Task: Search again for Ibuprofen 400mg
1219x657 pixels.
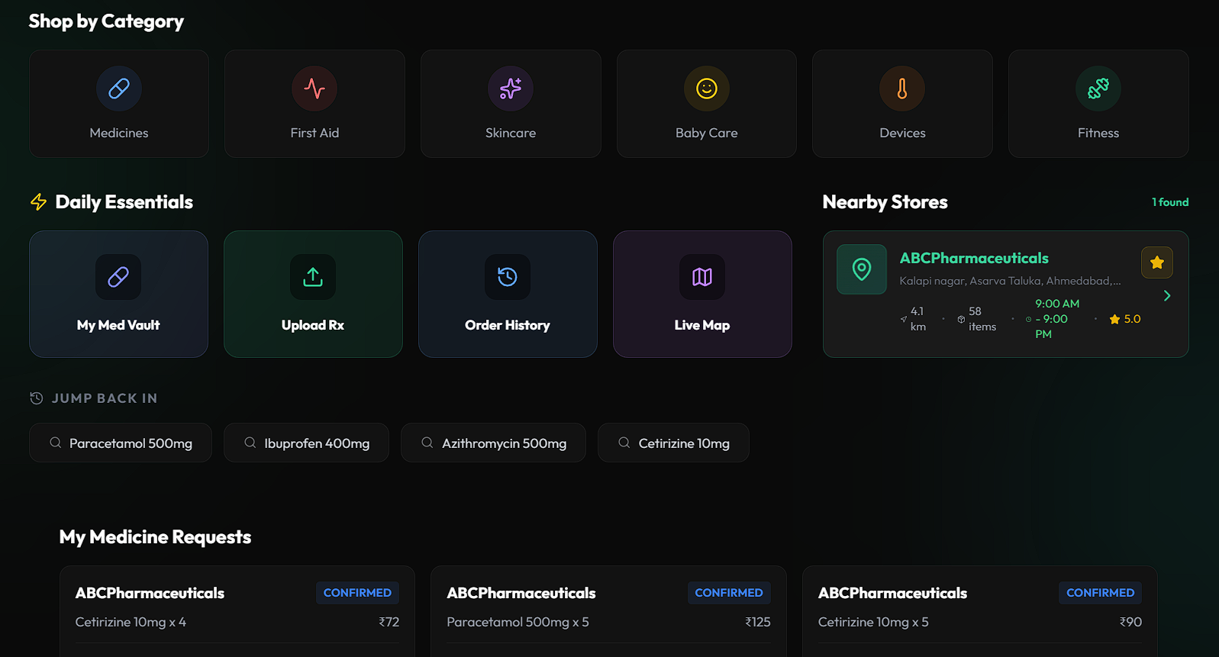Action: point(306,443)
